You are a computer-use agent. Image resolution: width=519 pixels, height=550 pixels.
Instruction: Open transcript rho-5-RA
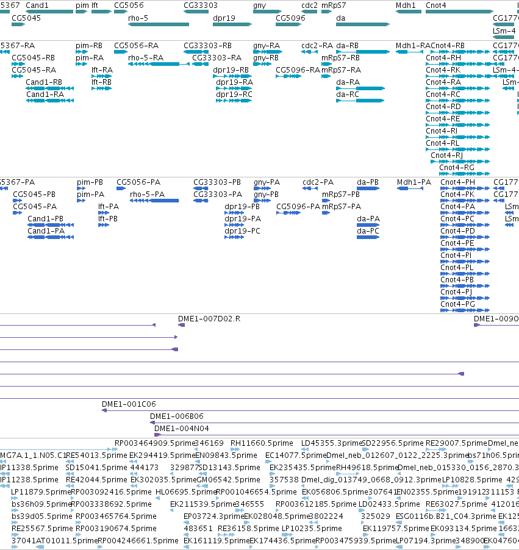point(146,57)
